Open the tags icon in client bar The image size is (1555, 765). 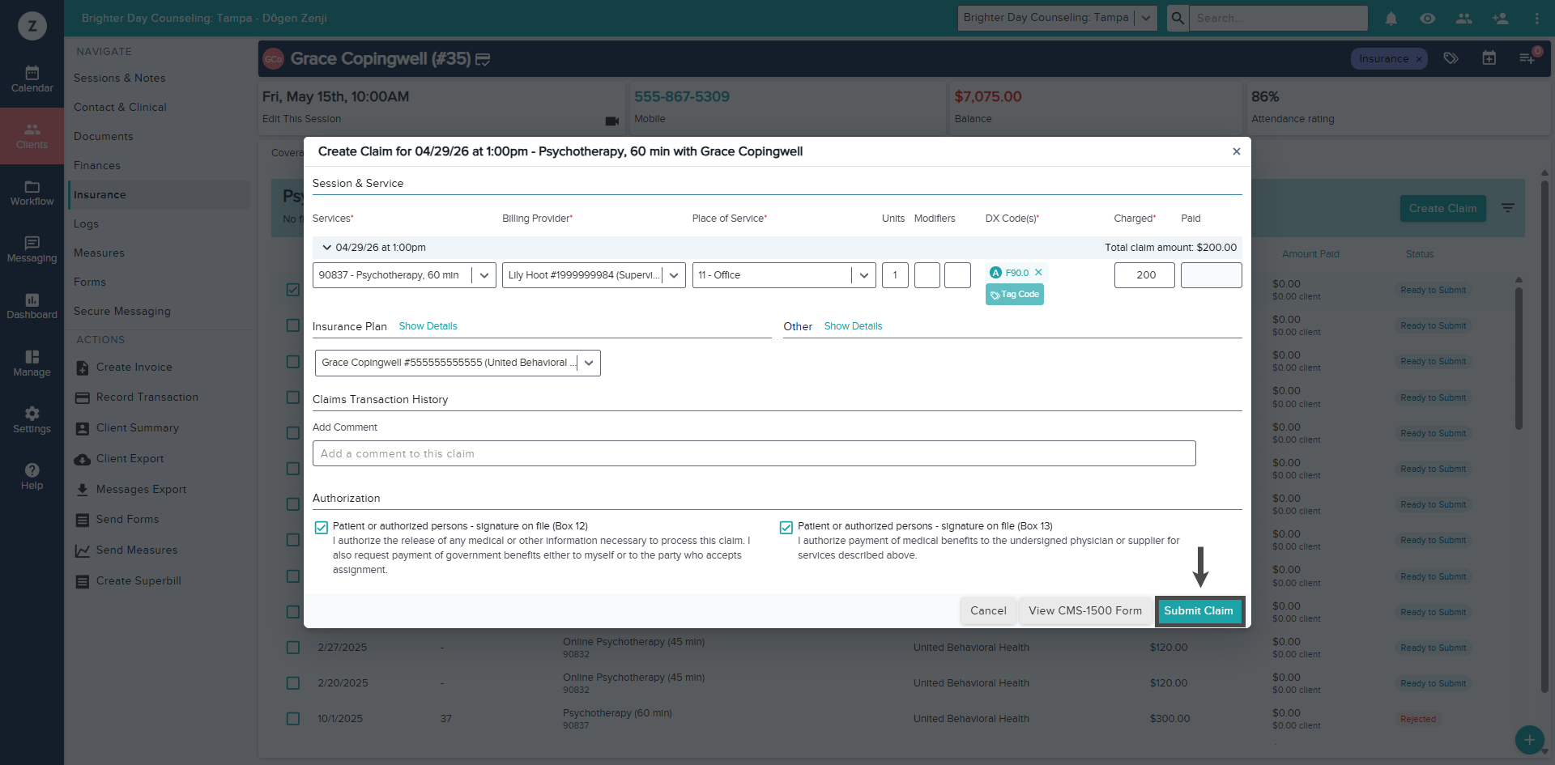(x=1451, y=58)
